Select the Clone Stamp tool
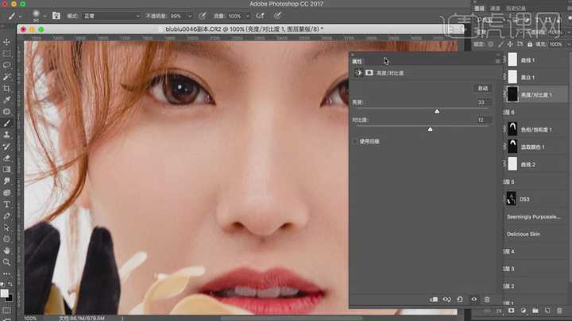572x321 pixels. (x=6, y=135)
